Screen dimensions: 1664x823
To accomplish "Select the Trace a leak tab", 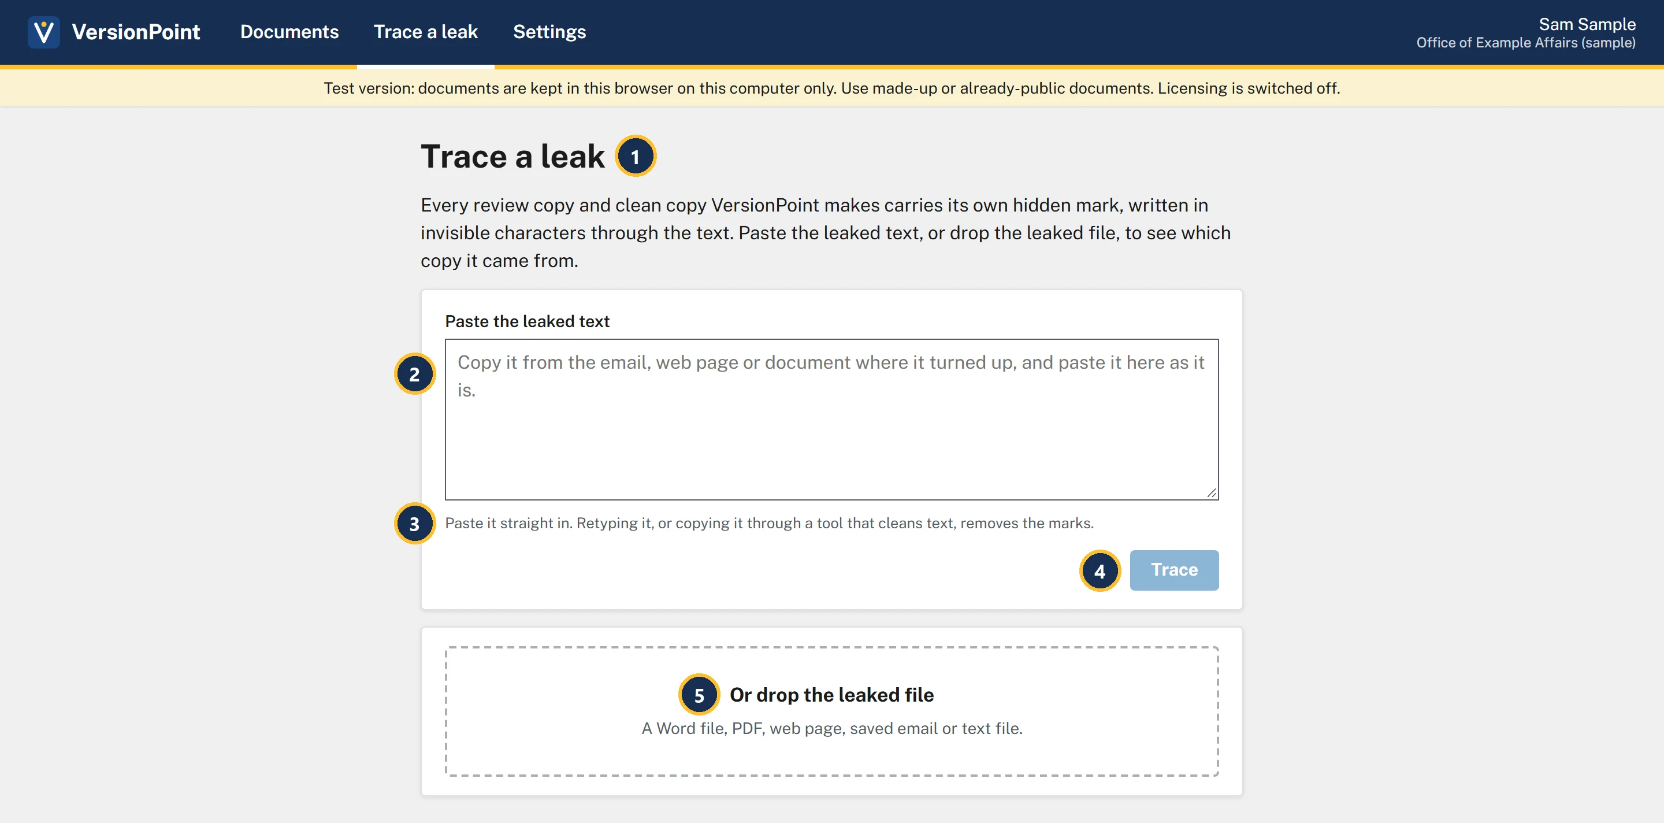I will (x=426, y=32).
